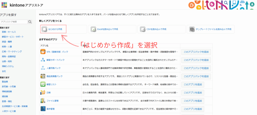Open the 開発・品質保証 category
Viewport: 257px width, 115px height.
point(9,56)
